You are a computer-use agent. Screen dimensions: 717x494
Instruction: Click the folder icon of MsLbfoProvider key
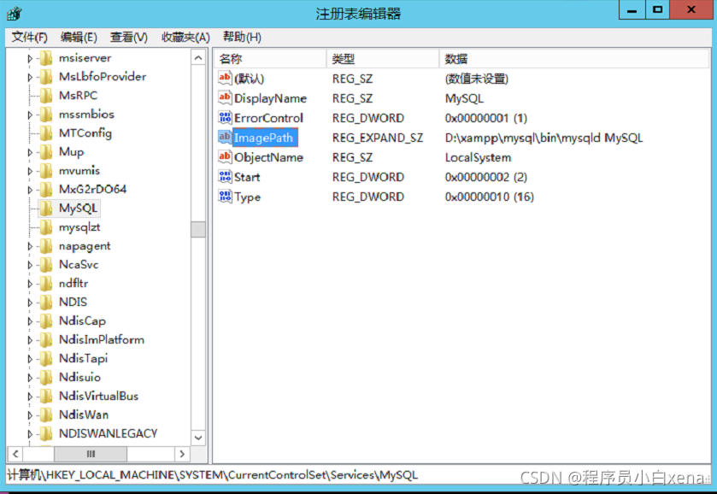point(46,77)
